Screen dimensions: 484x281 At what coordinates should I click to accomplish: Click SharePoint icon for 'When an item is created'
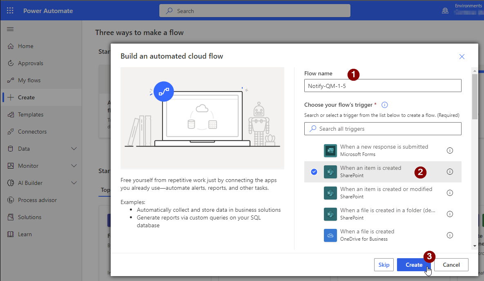click(330, 172)
